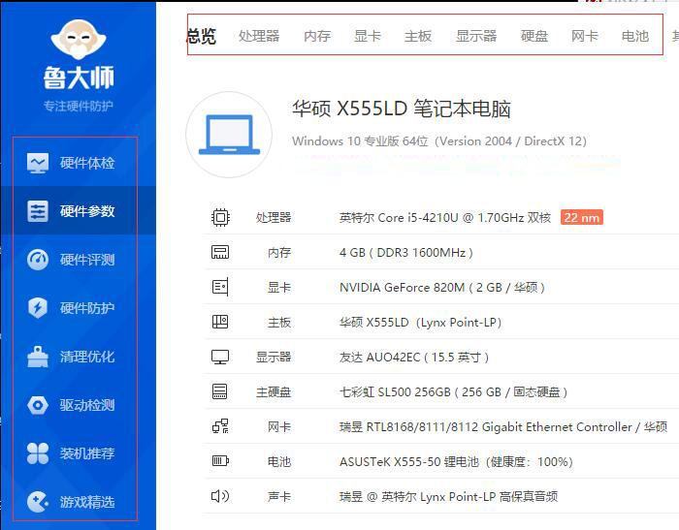Click the 22 nm orange badge

582,217
